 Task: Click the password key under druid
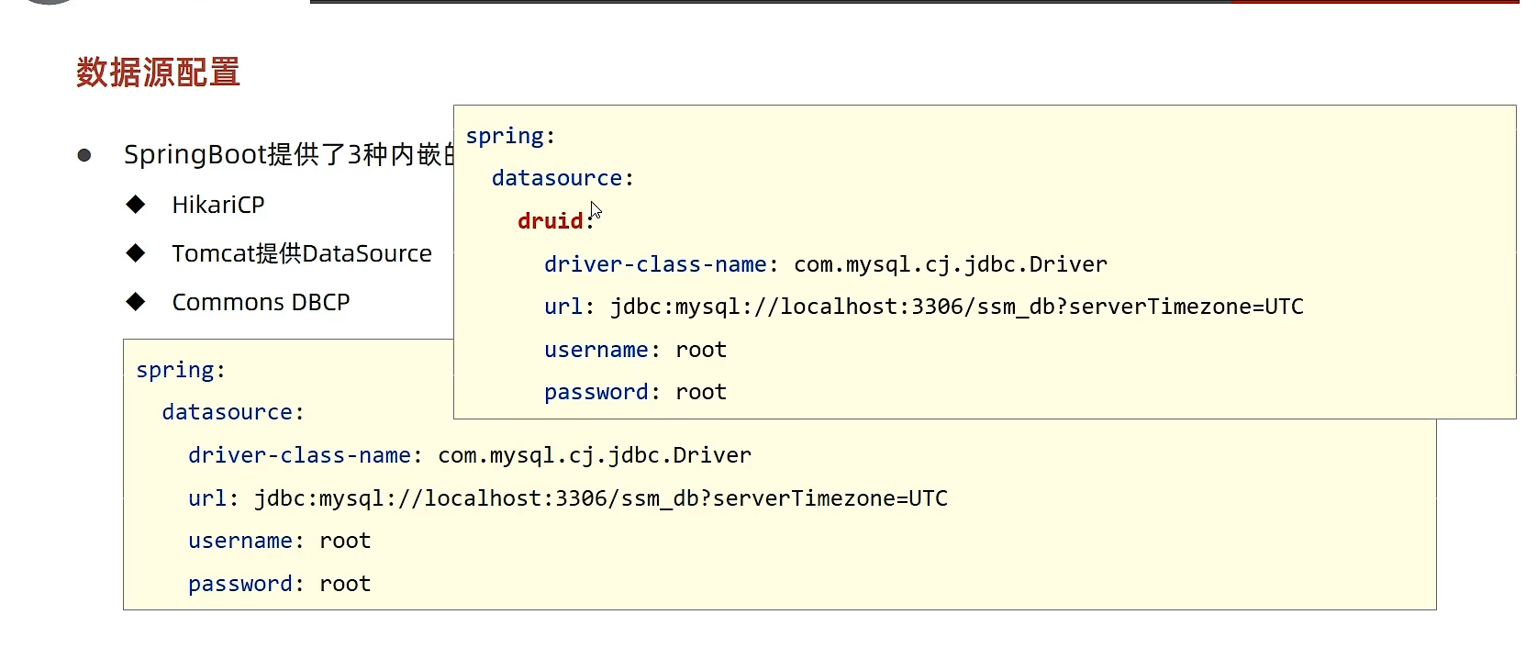596,392
